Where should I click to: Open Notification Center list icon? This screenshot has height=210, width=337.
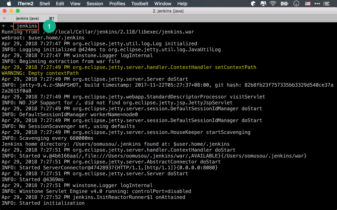(326, 4)
